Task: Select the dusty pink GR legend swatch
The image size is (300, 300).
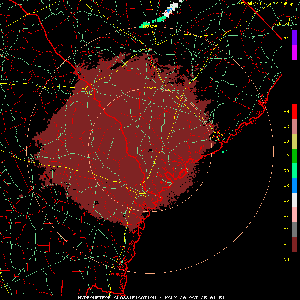Action: tap(294, 126)
